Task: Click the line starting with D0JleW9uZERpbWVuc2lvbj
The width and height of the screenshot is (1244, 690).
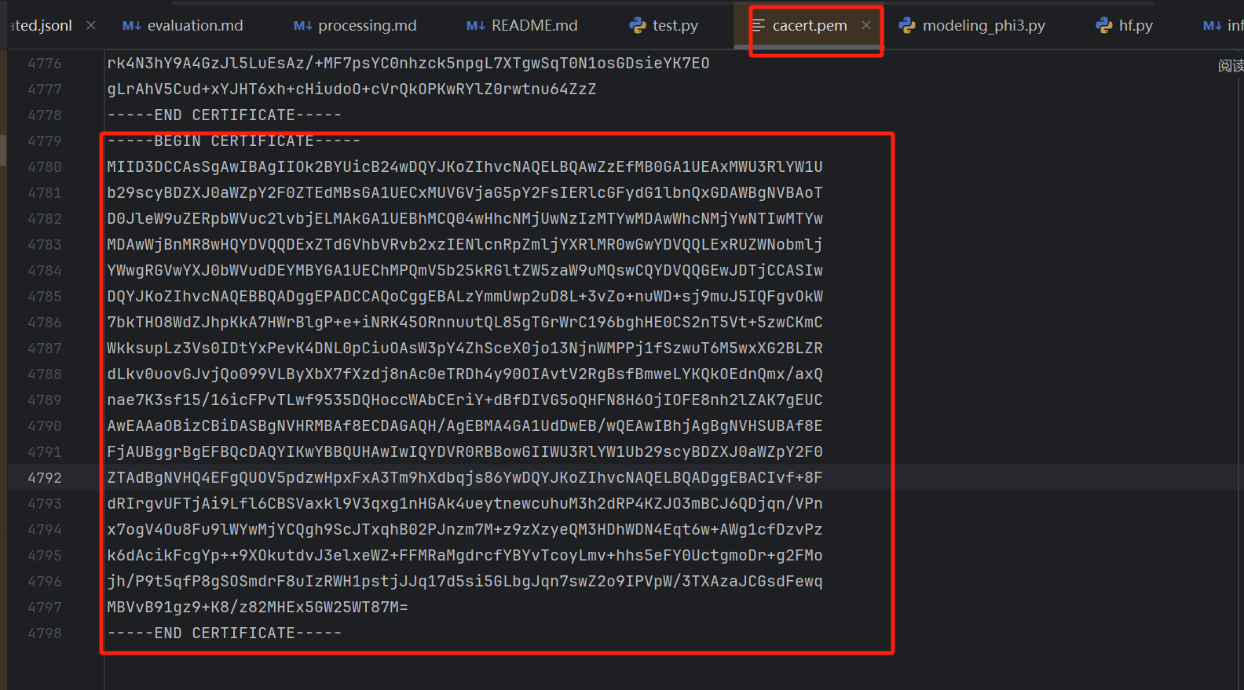Action: pos(465,218)
